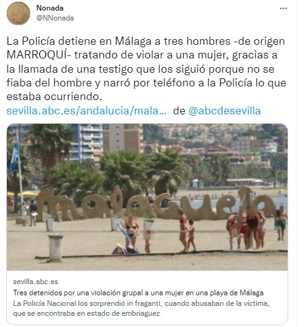Select the tweet line starting "la llamada de una testigo"
This screenshot has height=327, width=305.
pyautogui.click(x=141, y=69)
